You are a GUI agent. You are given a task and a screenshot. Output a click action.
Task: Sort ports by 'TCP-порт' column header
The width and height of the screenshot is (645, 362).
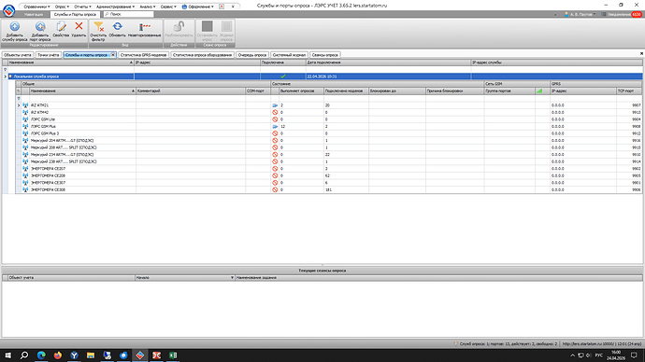[629, 90]
